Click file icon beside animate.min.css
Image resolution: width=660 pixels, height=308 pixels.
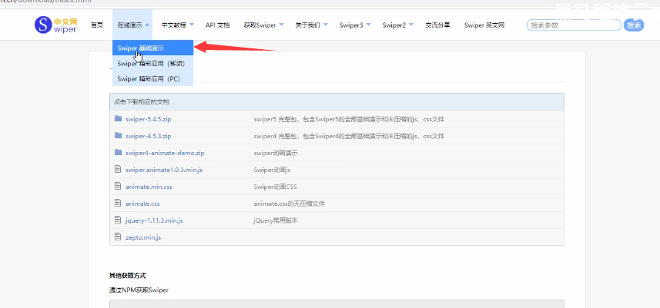click(118, 186)
